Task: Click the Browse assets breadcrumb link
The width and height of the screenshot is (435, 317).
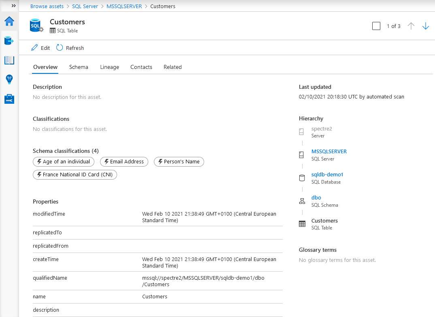Action: 47,6
